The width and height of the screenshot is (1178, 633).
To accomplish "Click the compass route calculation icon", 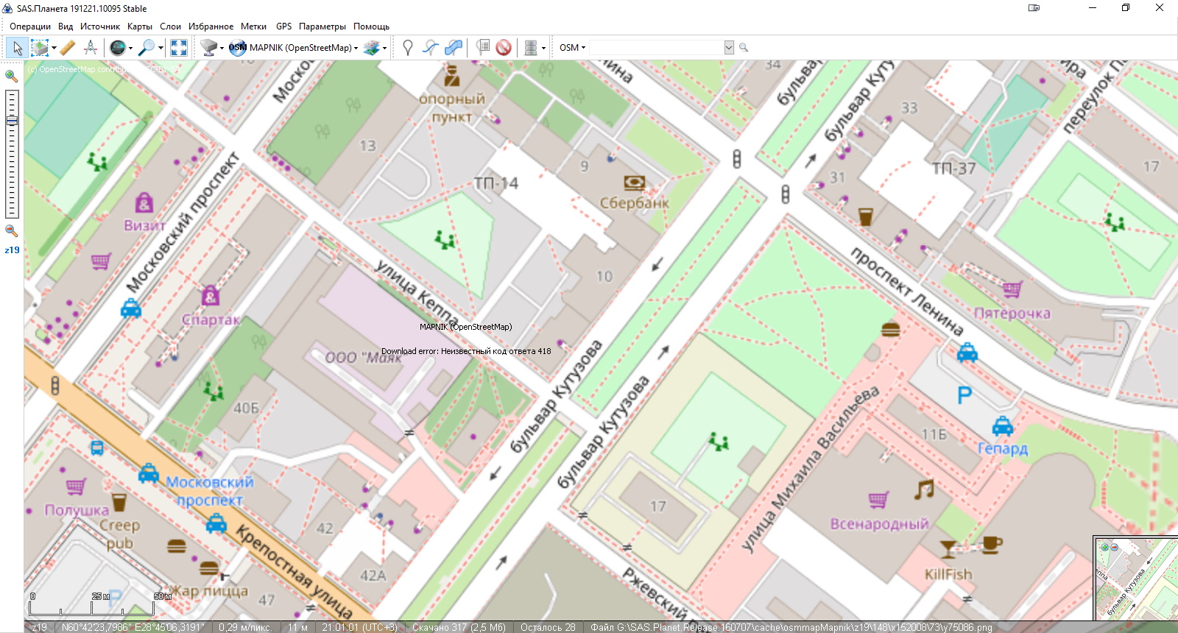I will click(x=91, y=48).
